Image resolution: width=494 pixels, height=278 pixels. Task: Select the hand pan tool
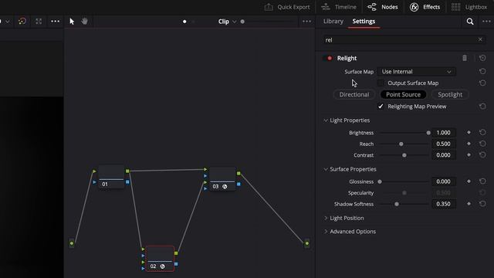coord(84,22)
